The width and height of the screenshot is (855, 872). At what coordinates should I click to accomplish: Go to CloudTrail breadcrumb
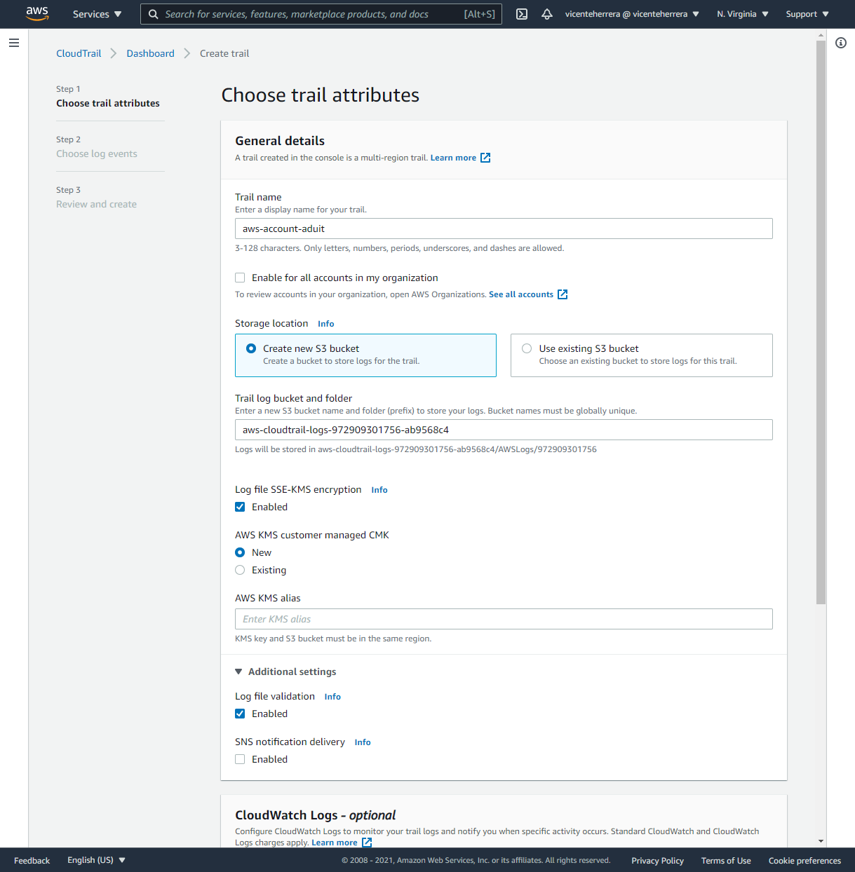tap(79, 53)
